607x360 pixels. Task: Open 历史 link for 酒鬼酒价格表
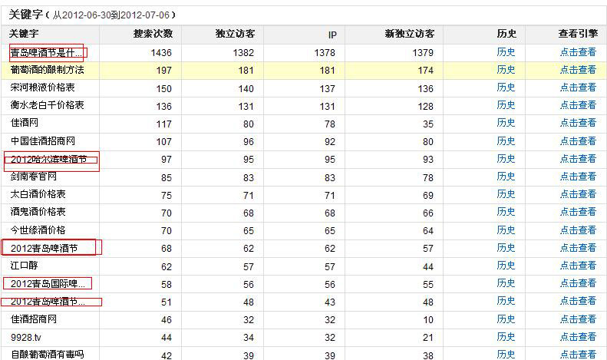506,212
